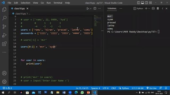Toggle the Panel layout icon

(x=142, y=3)
